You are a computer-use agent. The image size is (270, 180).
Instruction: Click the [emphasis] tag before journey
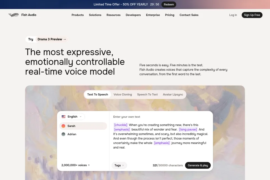coord(162,143)
